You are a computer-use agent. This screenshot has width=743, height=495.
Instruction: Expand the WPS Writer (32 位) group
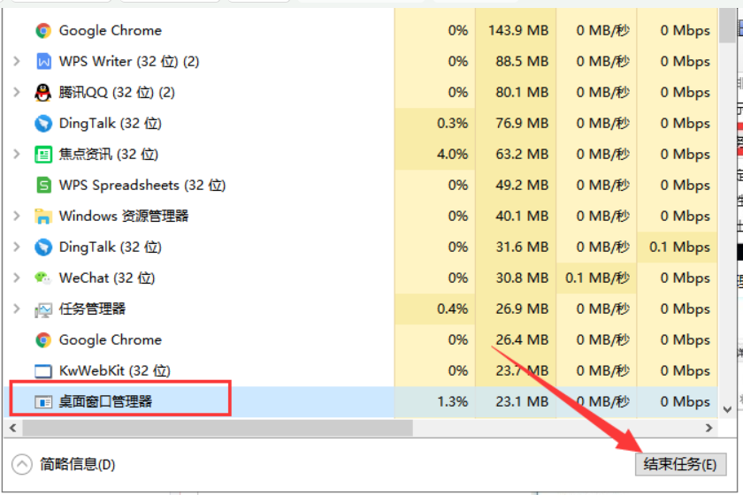point(17,62)
